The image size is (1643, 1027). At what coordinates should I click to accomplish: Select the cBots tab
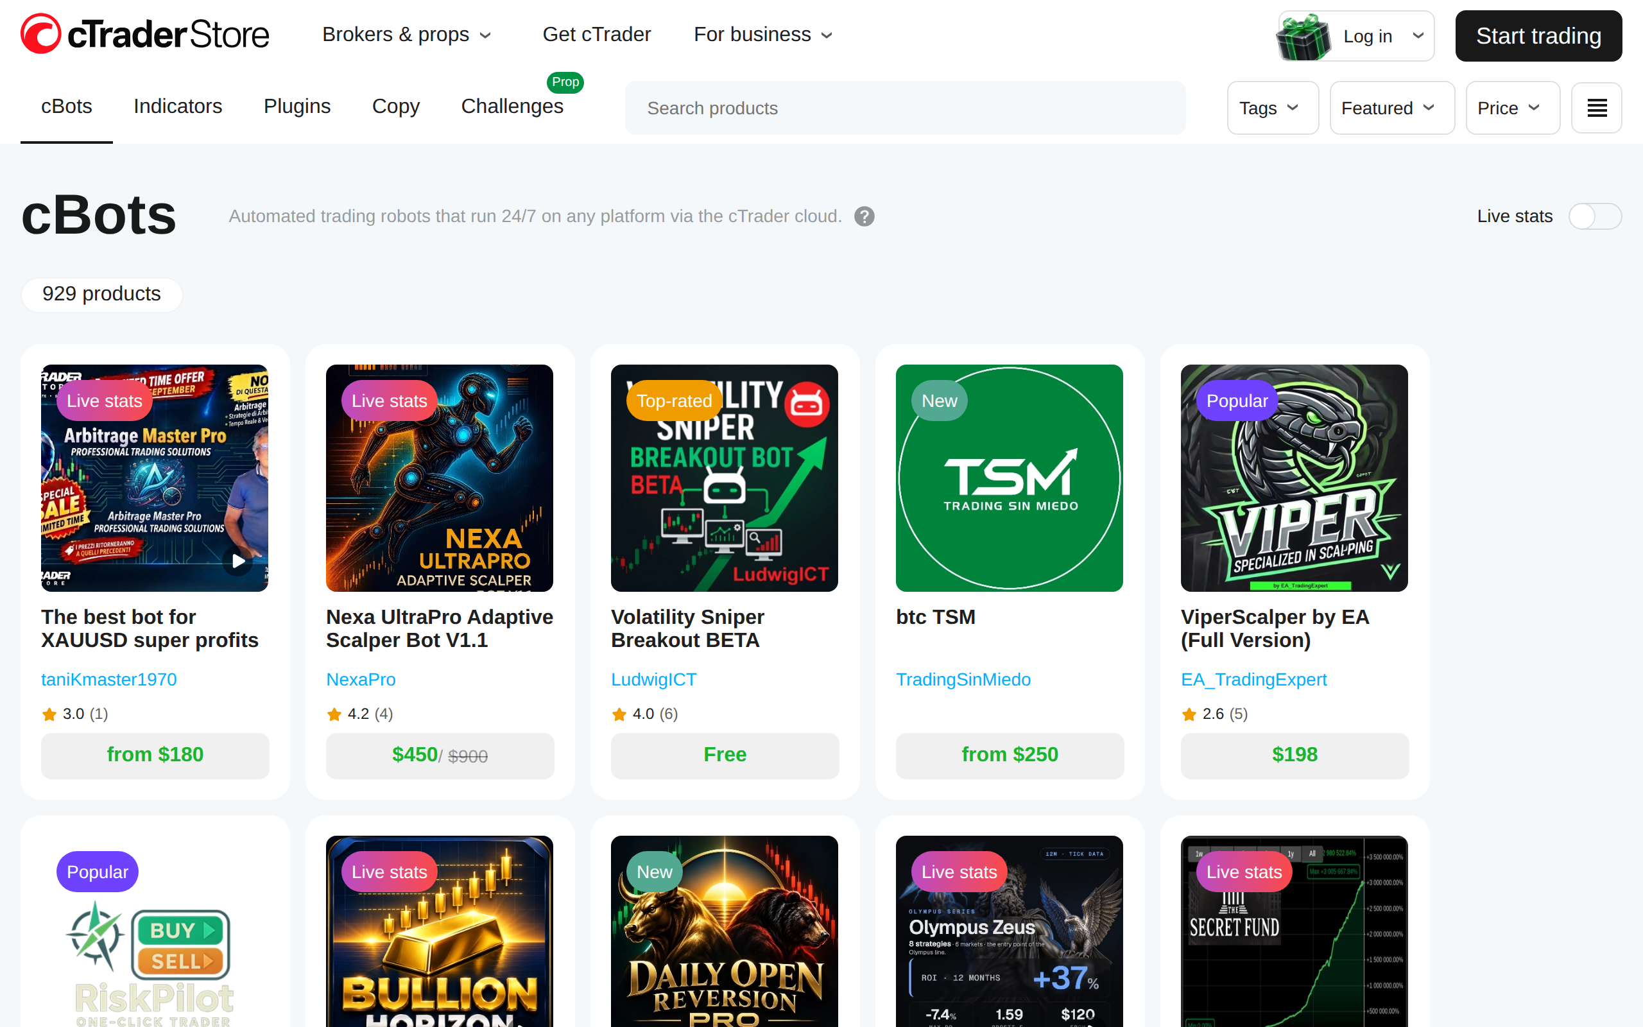point(67,107)
